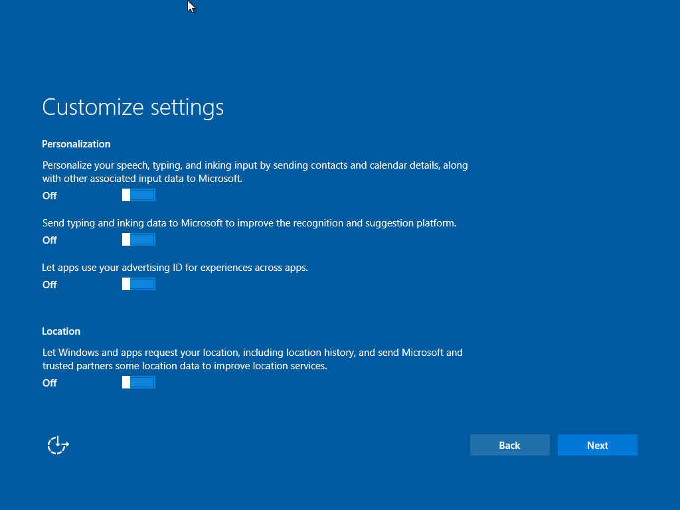Select the Personalization section heading

click(x=76, y=144)
